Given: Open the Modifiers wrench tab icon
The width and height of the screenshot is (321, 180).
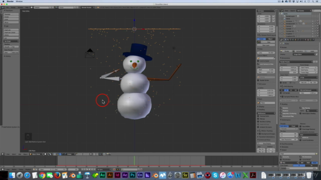Looking at the screenshot, I should (x=300, y=40).
